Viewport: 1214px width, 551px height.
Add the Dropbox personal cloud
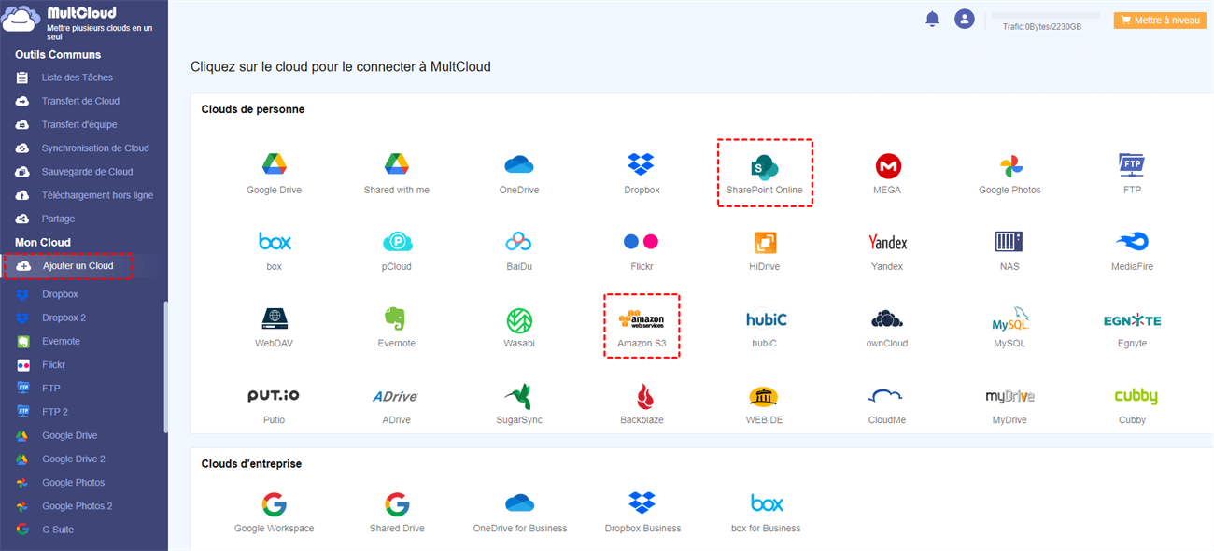point(642,174)
